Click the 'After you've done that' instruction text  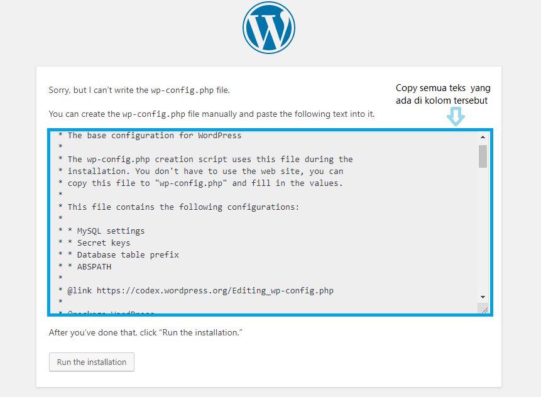(145, 332)
